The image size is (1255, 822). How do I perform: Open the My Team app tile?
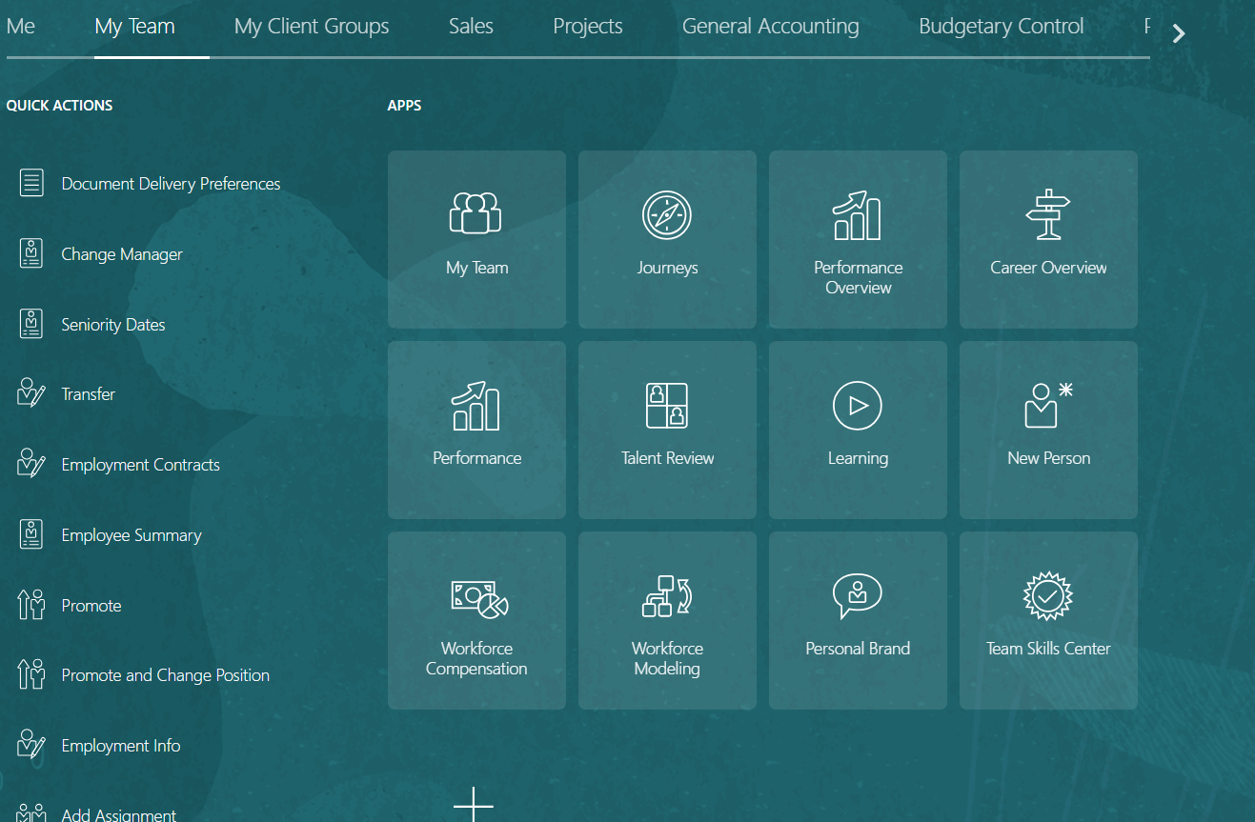476,239
